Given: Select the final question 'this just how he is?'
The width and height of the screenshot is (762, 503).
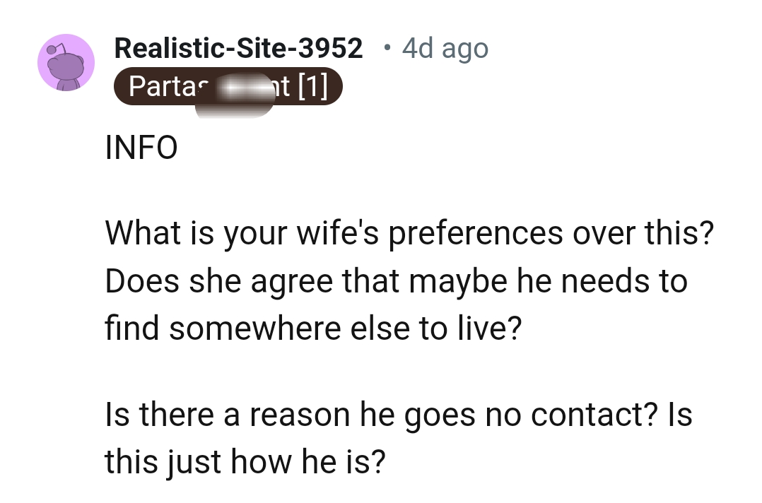Looking at the screenshot, I should [x=244, y=461].
